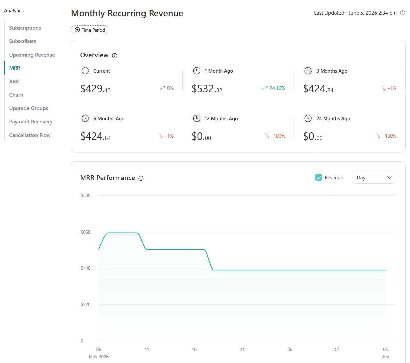Click the downward arrow beside -100% under 12 Months Ago
The height and width of the screenshot is (363, 410).
[267, 136]
